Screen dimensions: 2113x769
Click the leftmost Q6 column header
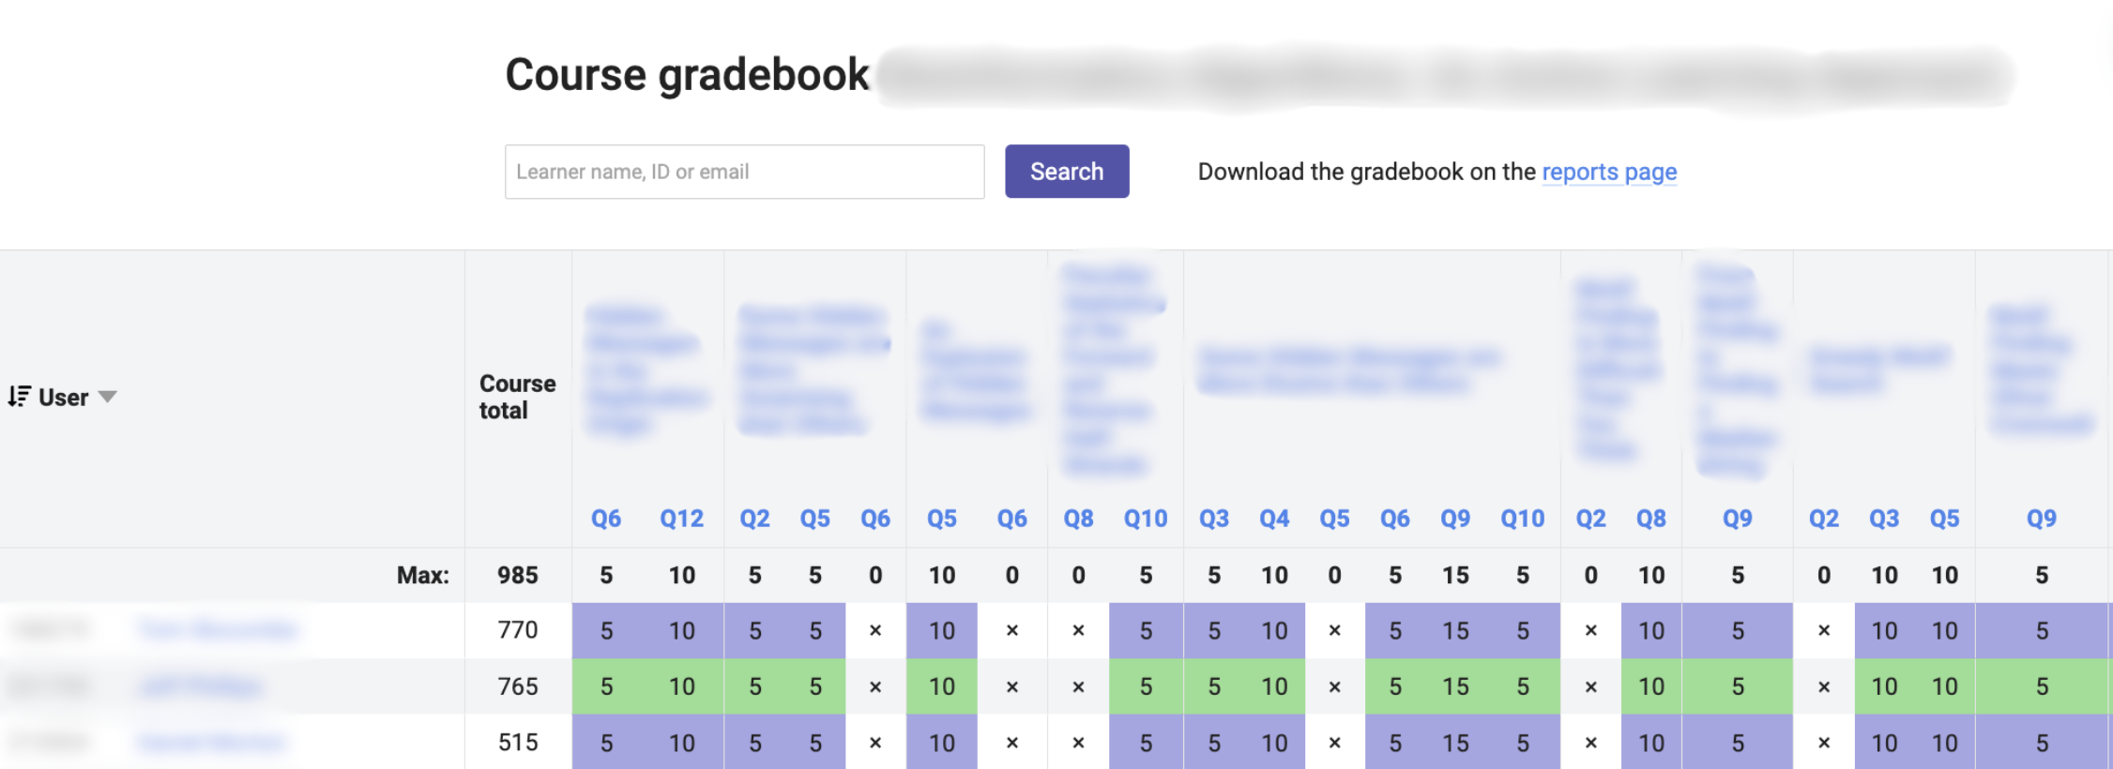[606, 519]
